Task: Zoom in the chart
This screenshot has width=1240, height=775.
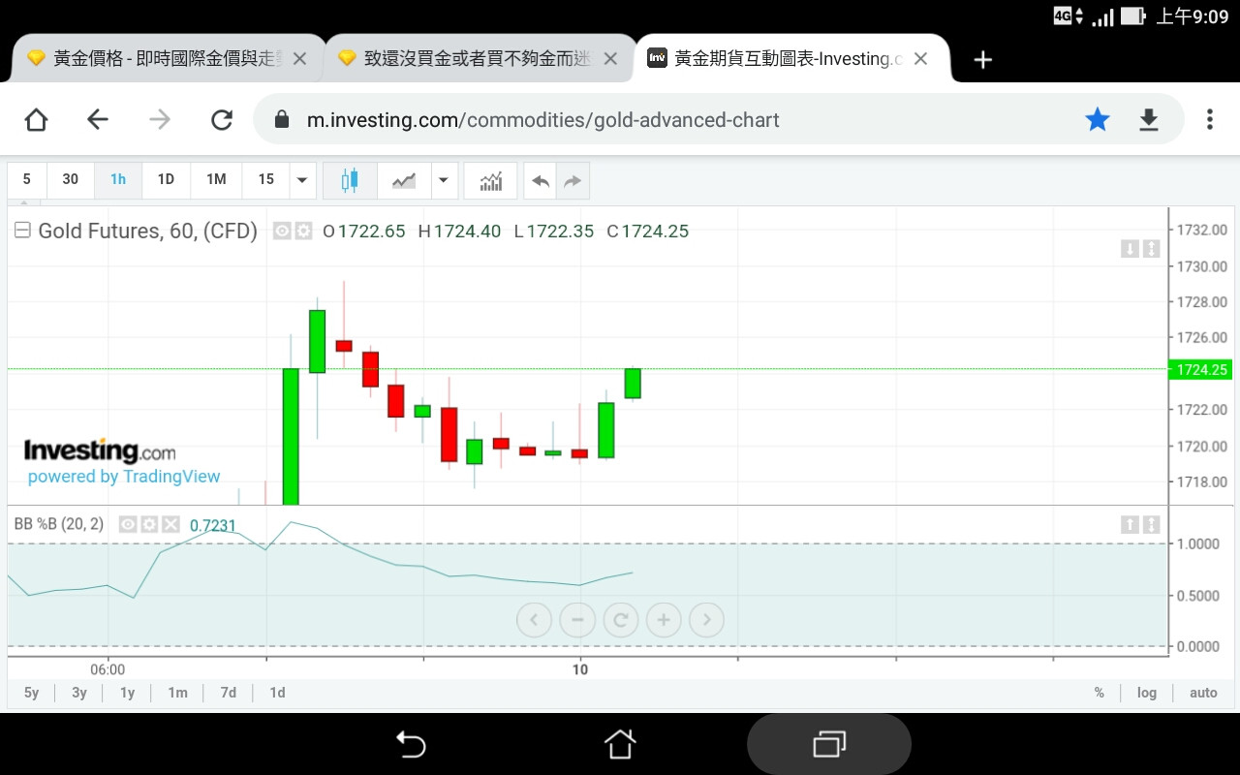Action: click(664, 620)
